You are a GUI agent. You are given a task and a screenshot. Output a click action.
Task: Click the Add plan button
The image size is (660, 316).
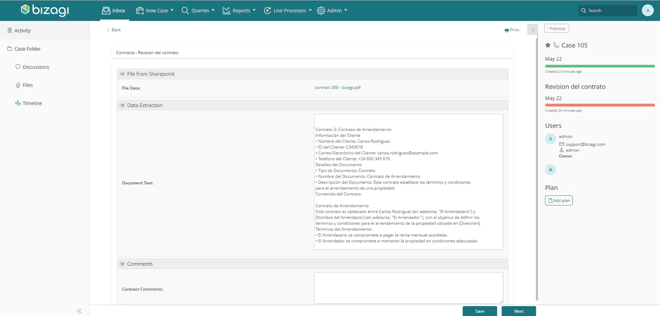coord(559,201)
